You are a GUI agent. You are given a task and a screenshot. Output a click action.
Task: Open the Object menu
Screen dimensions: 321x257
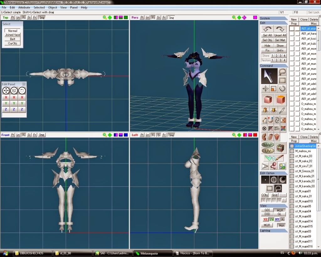[53, 8]
